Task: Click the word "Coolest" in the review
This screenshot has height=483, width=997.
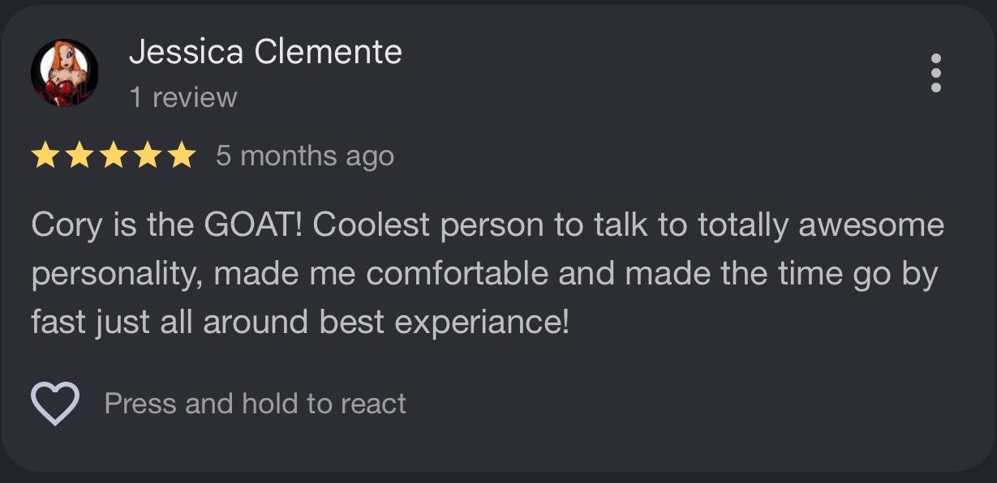Action: [372, 225]
